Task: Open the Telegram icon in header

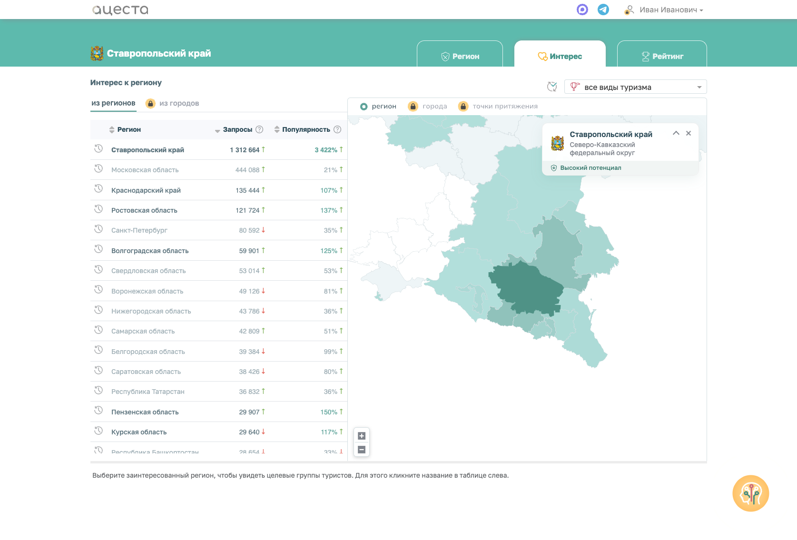Action: point(603,10)
